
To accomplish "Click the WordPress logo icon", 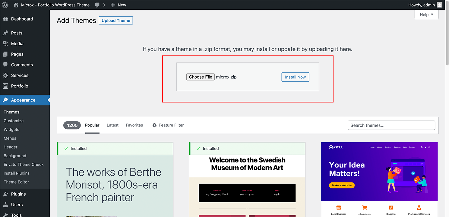I will pos(5,5).
